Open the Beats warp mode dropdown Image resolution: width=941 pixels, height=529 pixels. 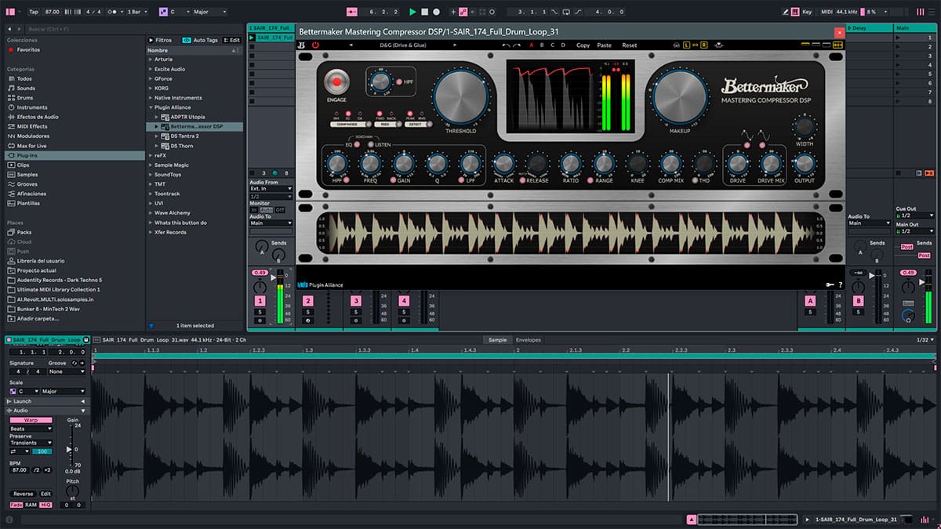[31, 429]
